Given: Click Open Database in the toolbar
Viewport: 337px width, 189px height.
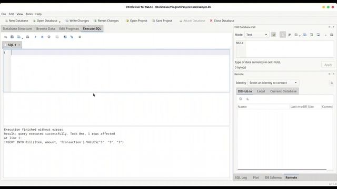Looking at the screenshot, I should tap(45, 20).
